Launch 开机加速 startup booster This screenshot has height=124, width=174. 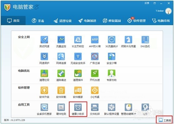[95, 76]
